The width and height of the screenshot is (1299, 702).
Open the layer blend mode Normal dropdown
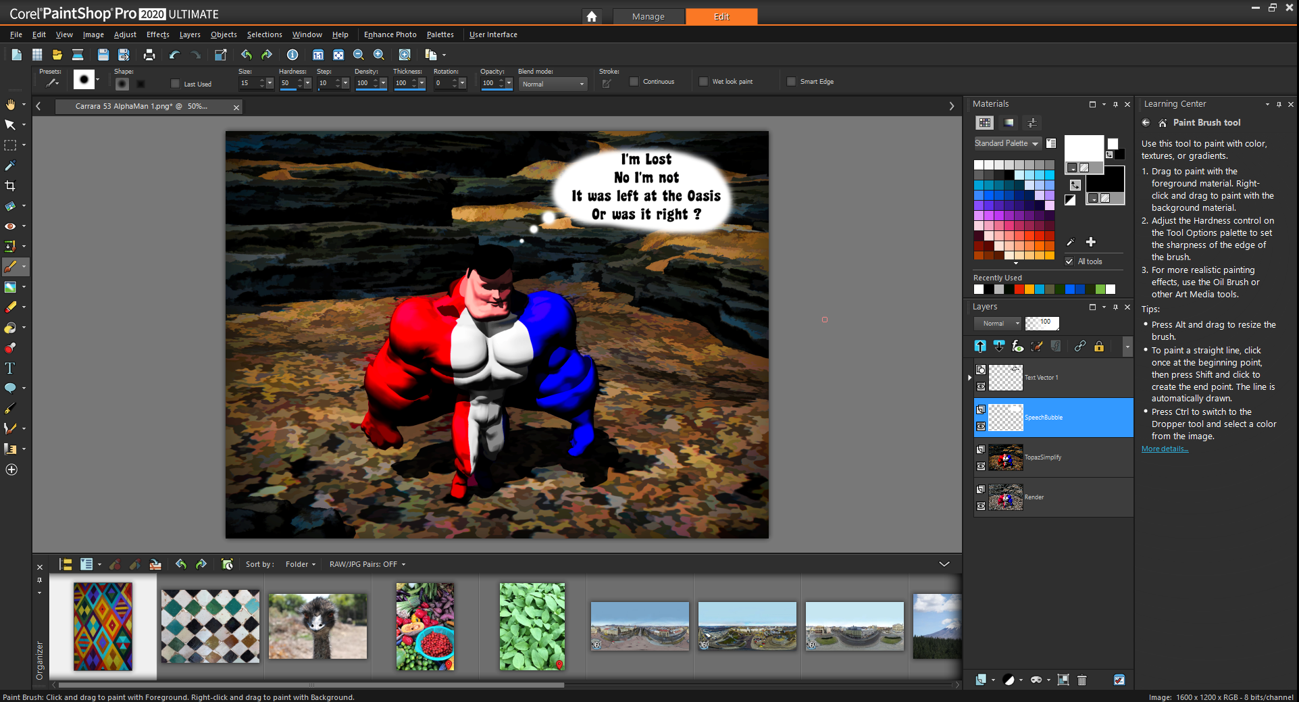(998, 324)
